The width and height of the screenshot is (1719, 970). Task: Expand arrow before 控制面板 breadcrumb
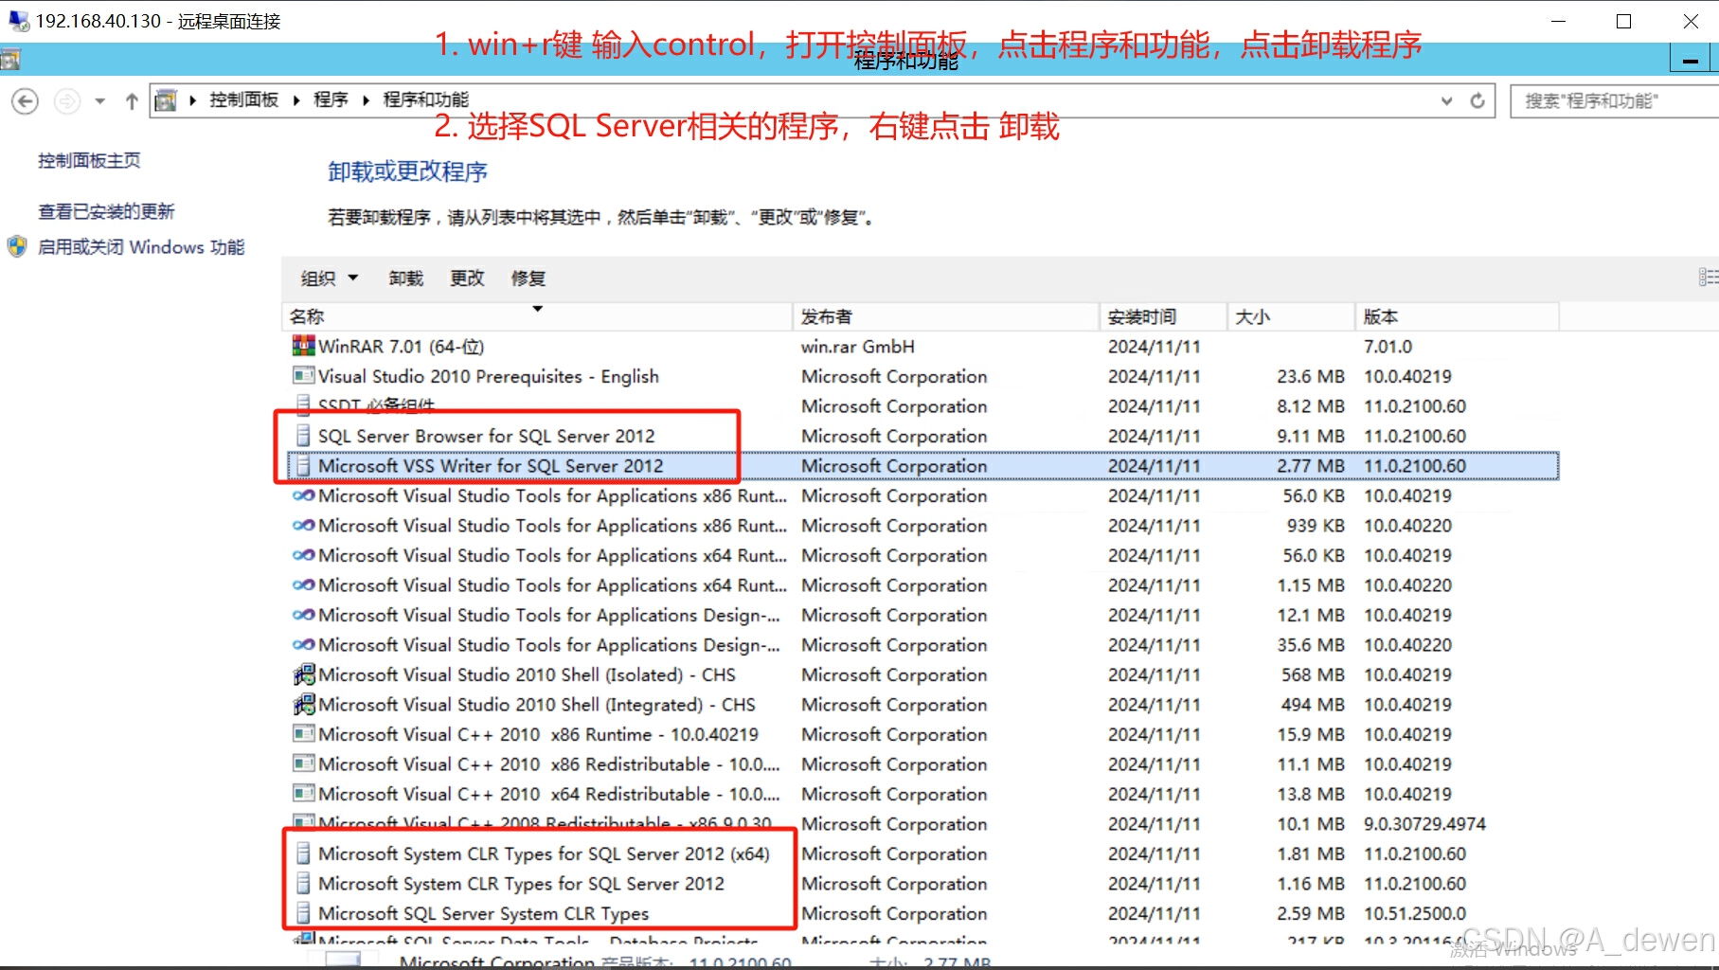192,100
